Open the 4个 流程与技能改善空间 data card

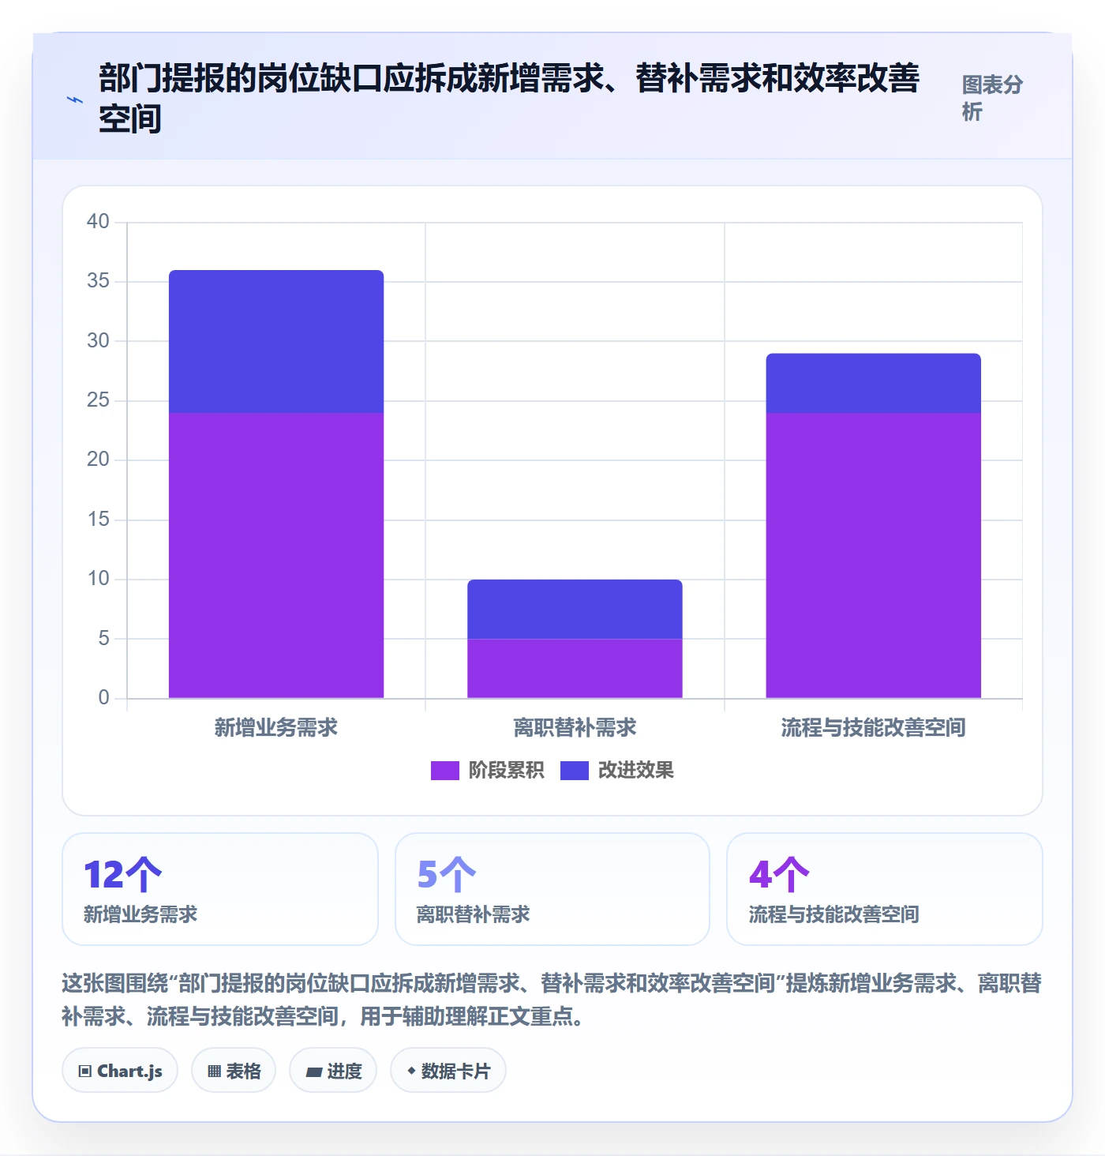coord(885,889)
